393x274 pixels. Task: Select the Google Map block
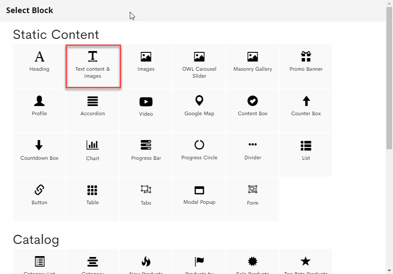[x=199, y=110]
